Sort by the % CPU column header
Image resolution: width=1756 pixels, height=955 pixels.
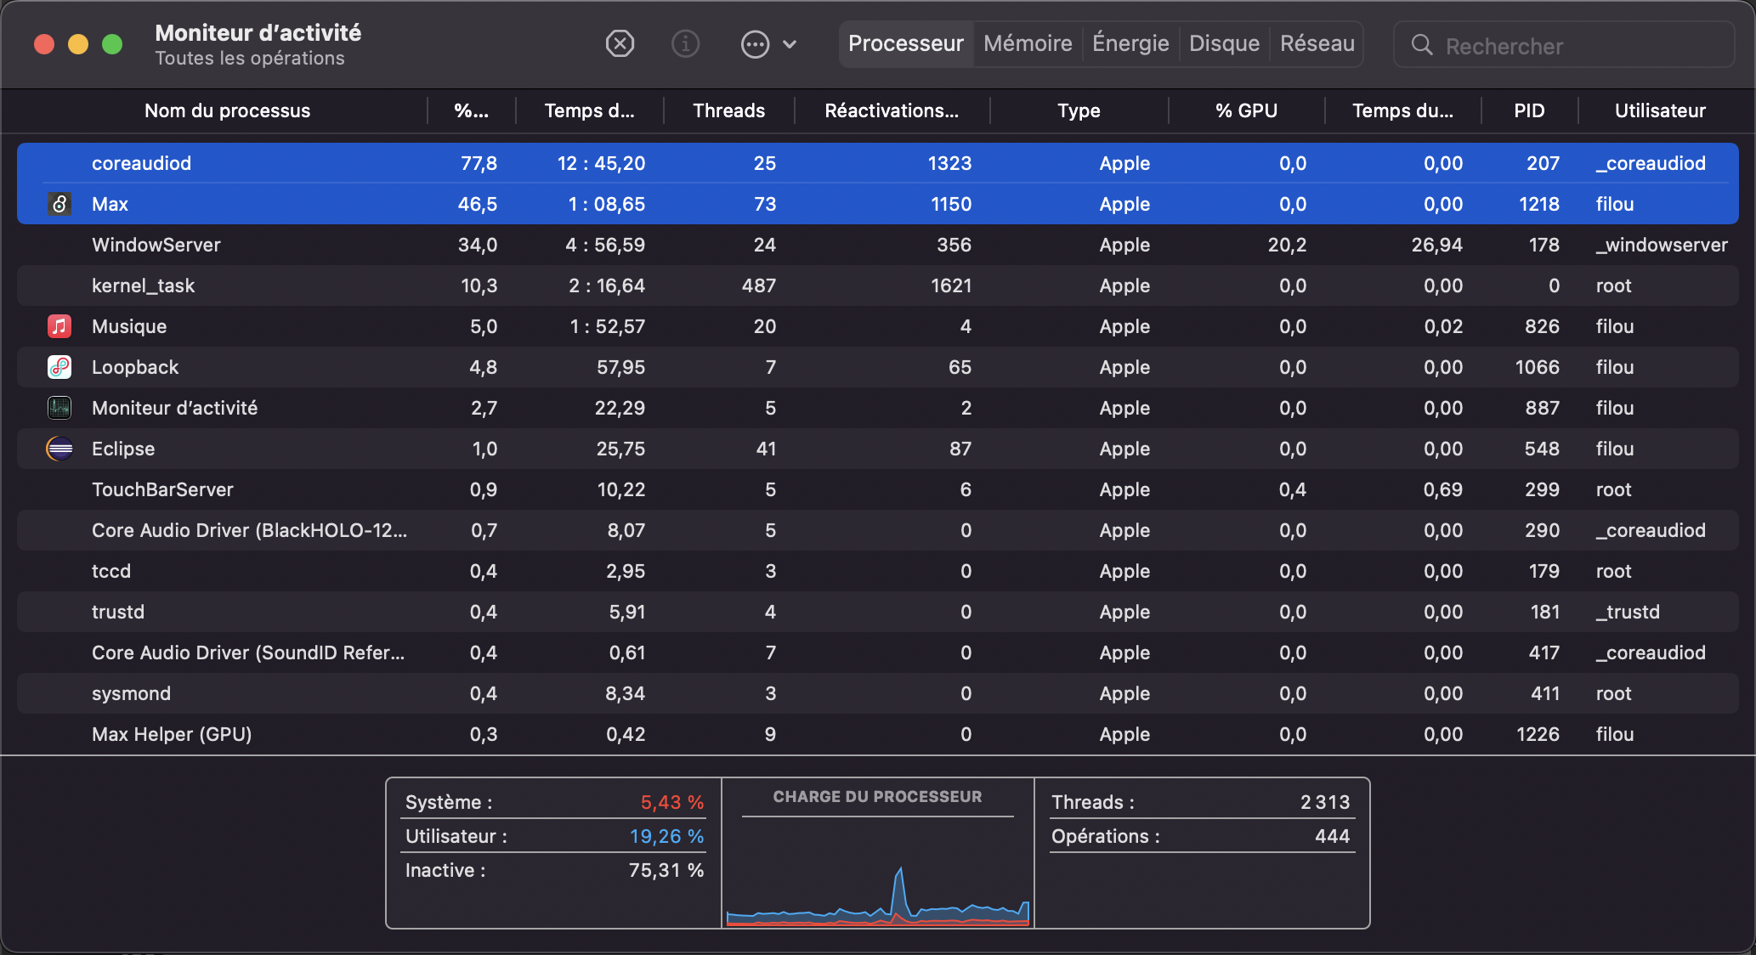coord(471,110)
